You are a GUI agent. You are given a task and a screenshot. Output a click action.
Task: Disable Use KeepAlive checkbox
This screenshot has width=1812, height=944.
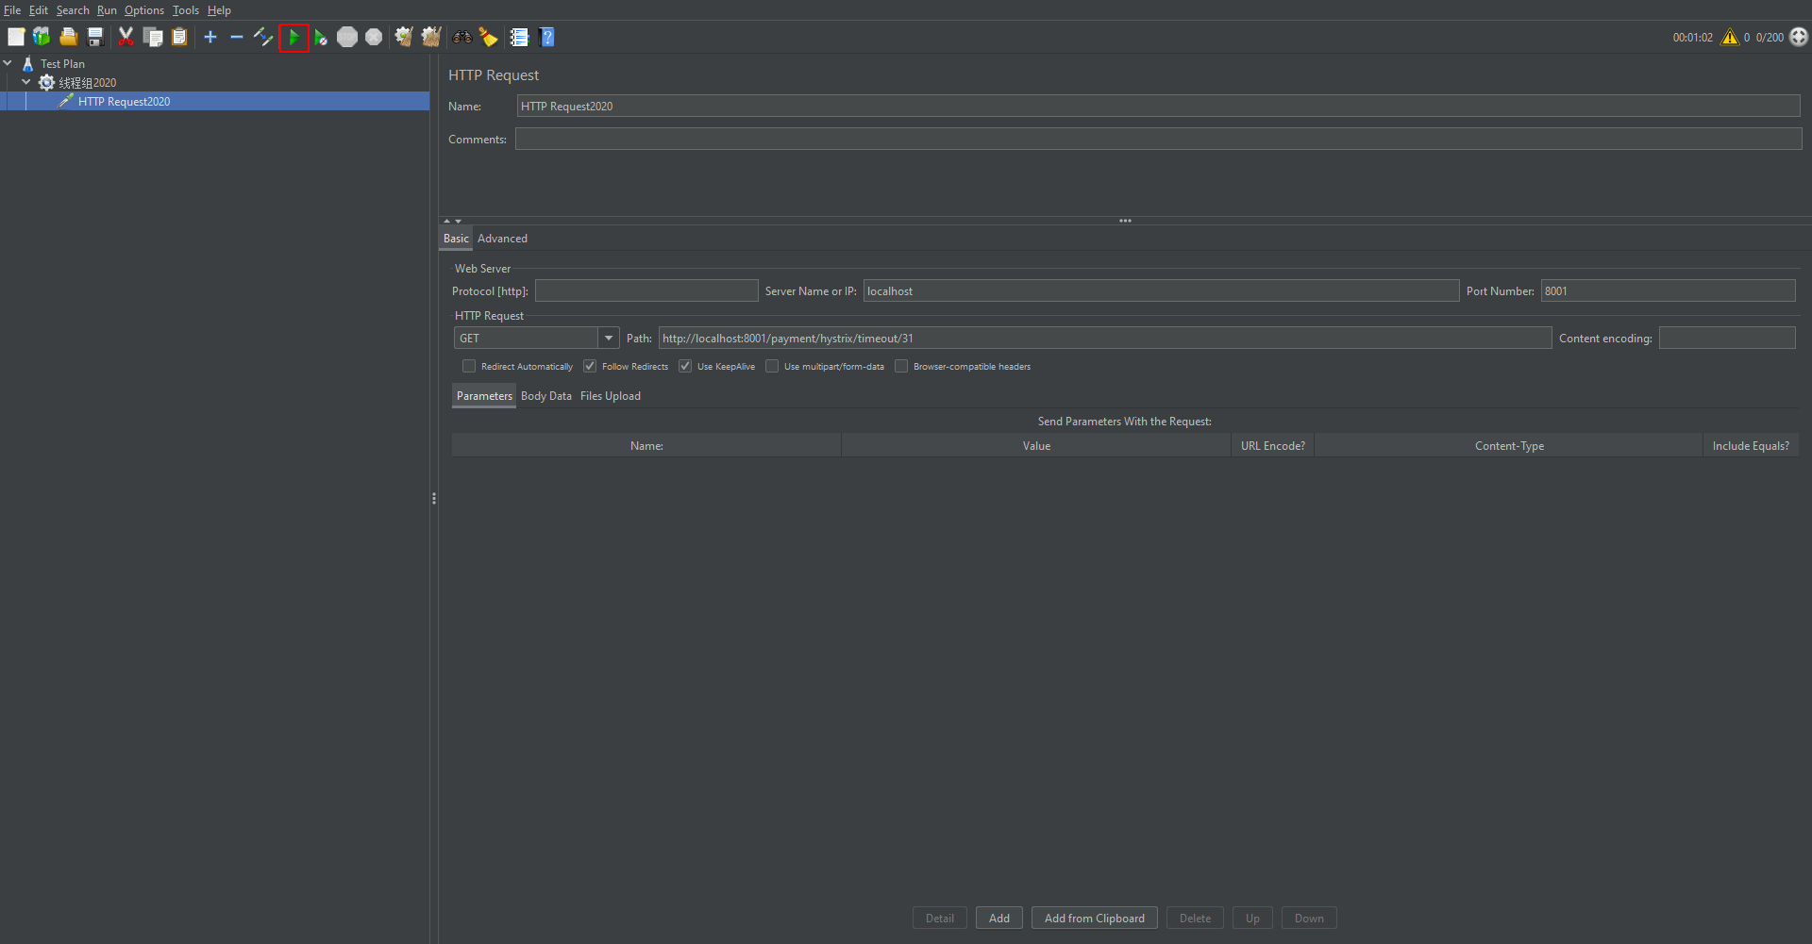pyautogui.click(x=685, y=366)
